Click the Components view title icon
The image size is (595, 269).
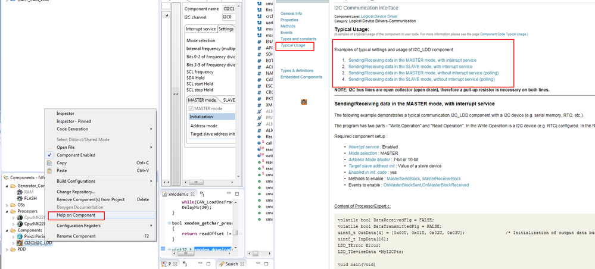[x=6, y=177]
